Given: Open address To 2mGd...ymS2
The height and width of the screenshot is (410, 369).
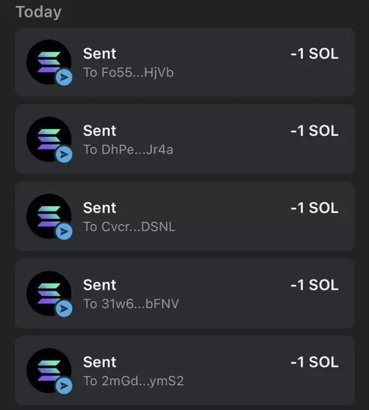Looking at the screenshot, I should 133,381.
